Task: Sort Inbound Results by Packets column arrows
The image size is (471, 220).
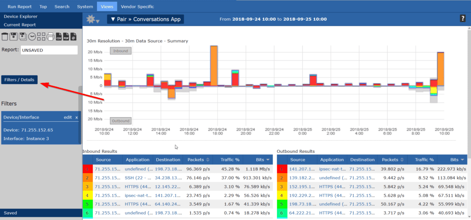Action: pos(207,160)
